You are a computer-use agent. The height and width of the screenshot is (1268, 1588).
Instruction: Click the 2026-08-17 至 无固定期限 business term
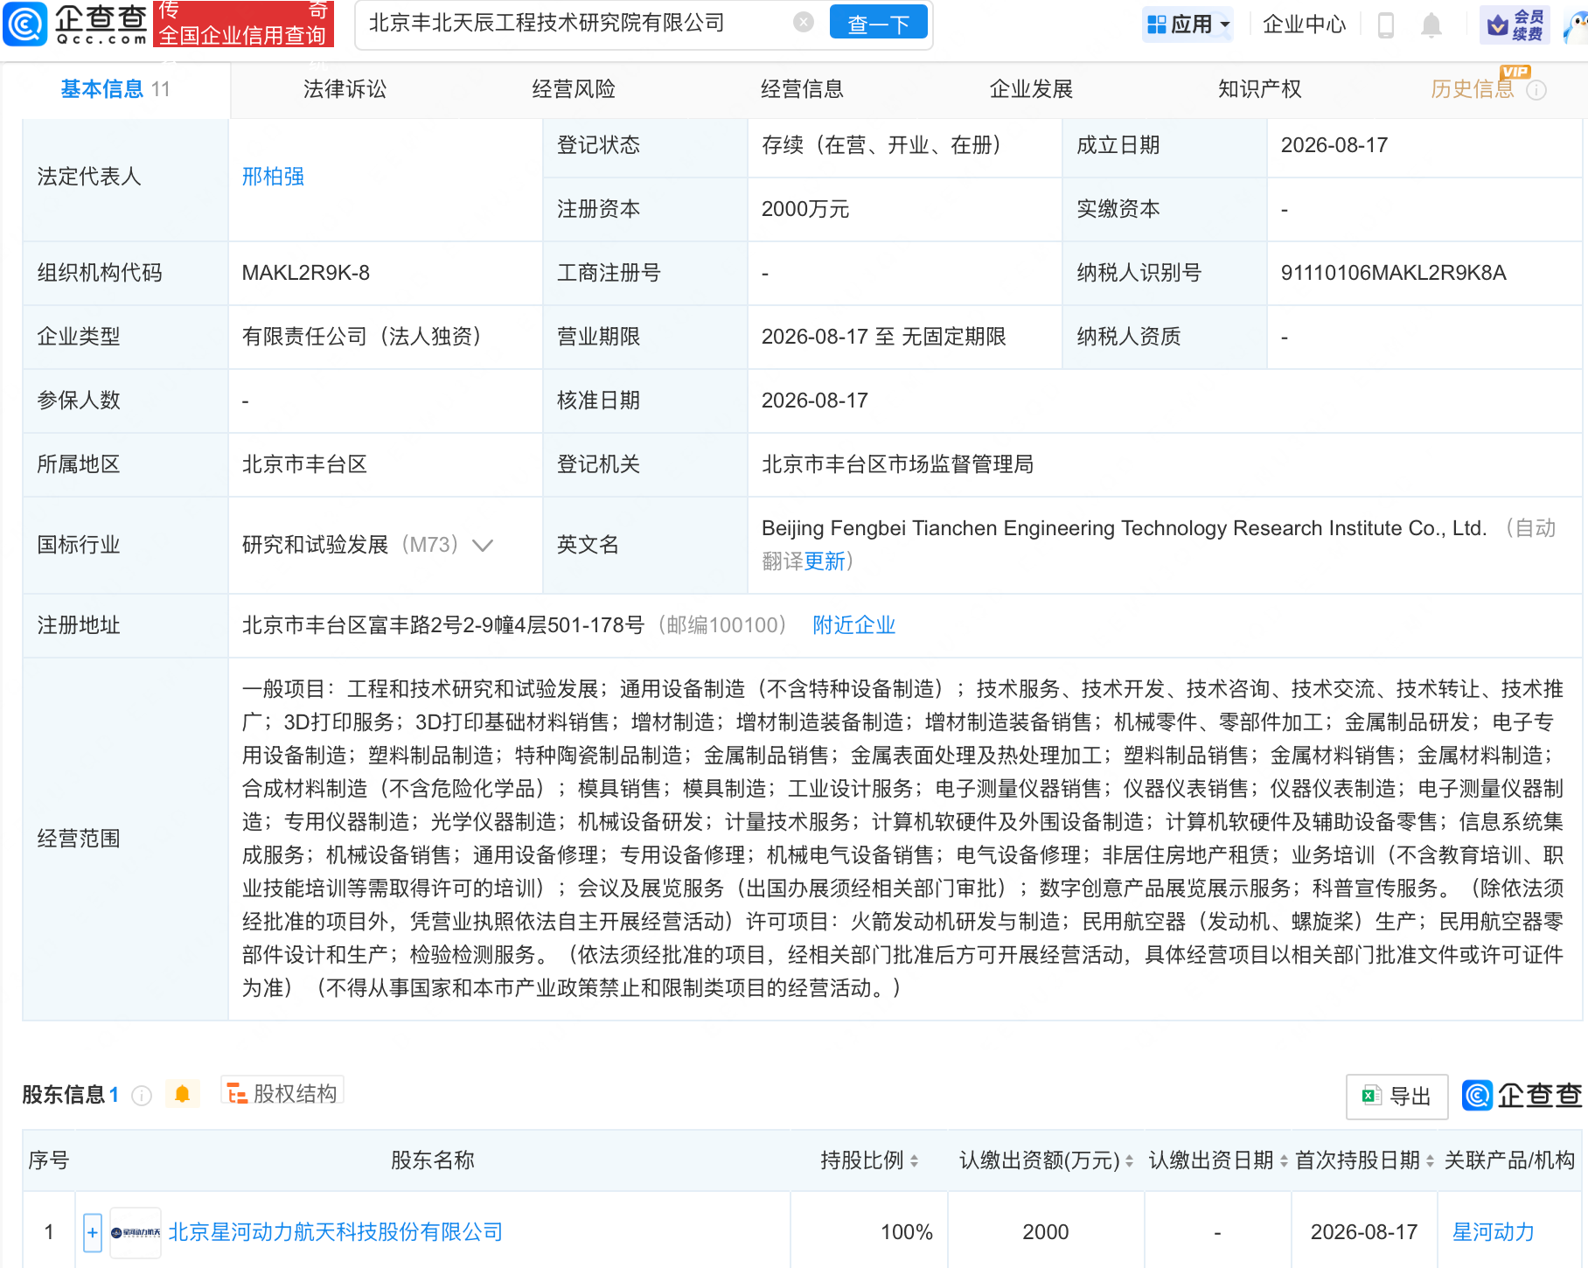point(884,337)
